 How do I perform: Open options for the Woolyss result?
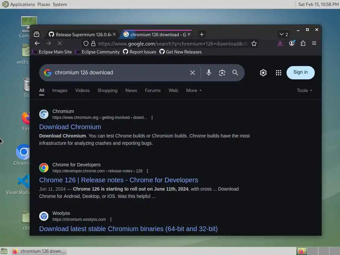111,219
